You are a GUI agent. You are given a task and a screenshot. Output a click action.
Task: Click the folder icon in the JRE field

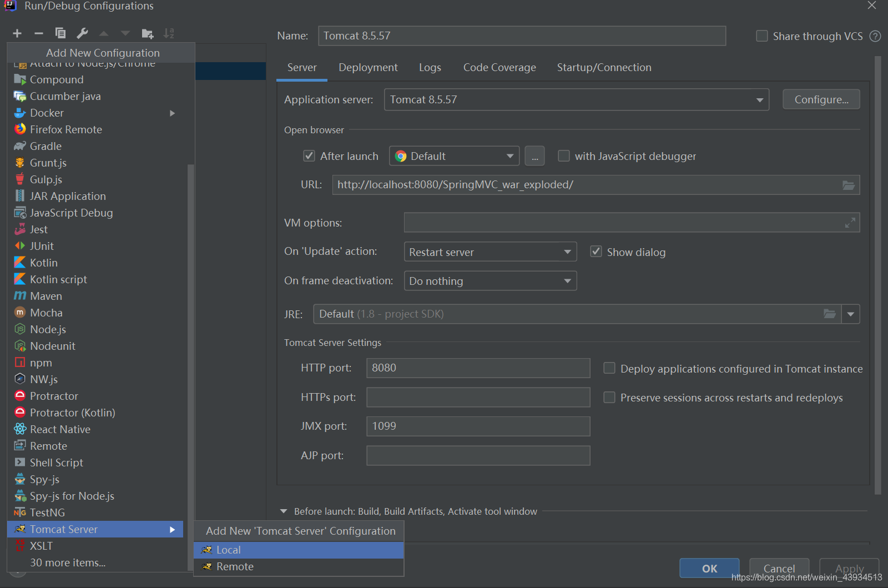tap(830, 314)
